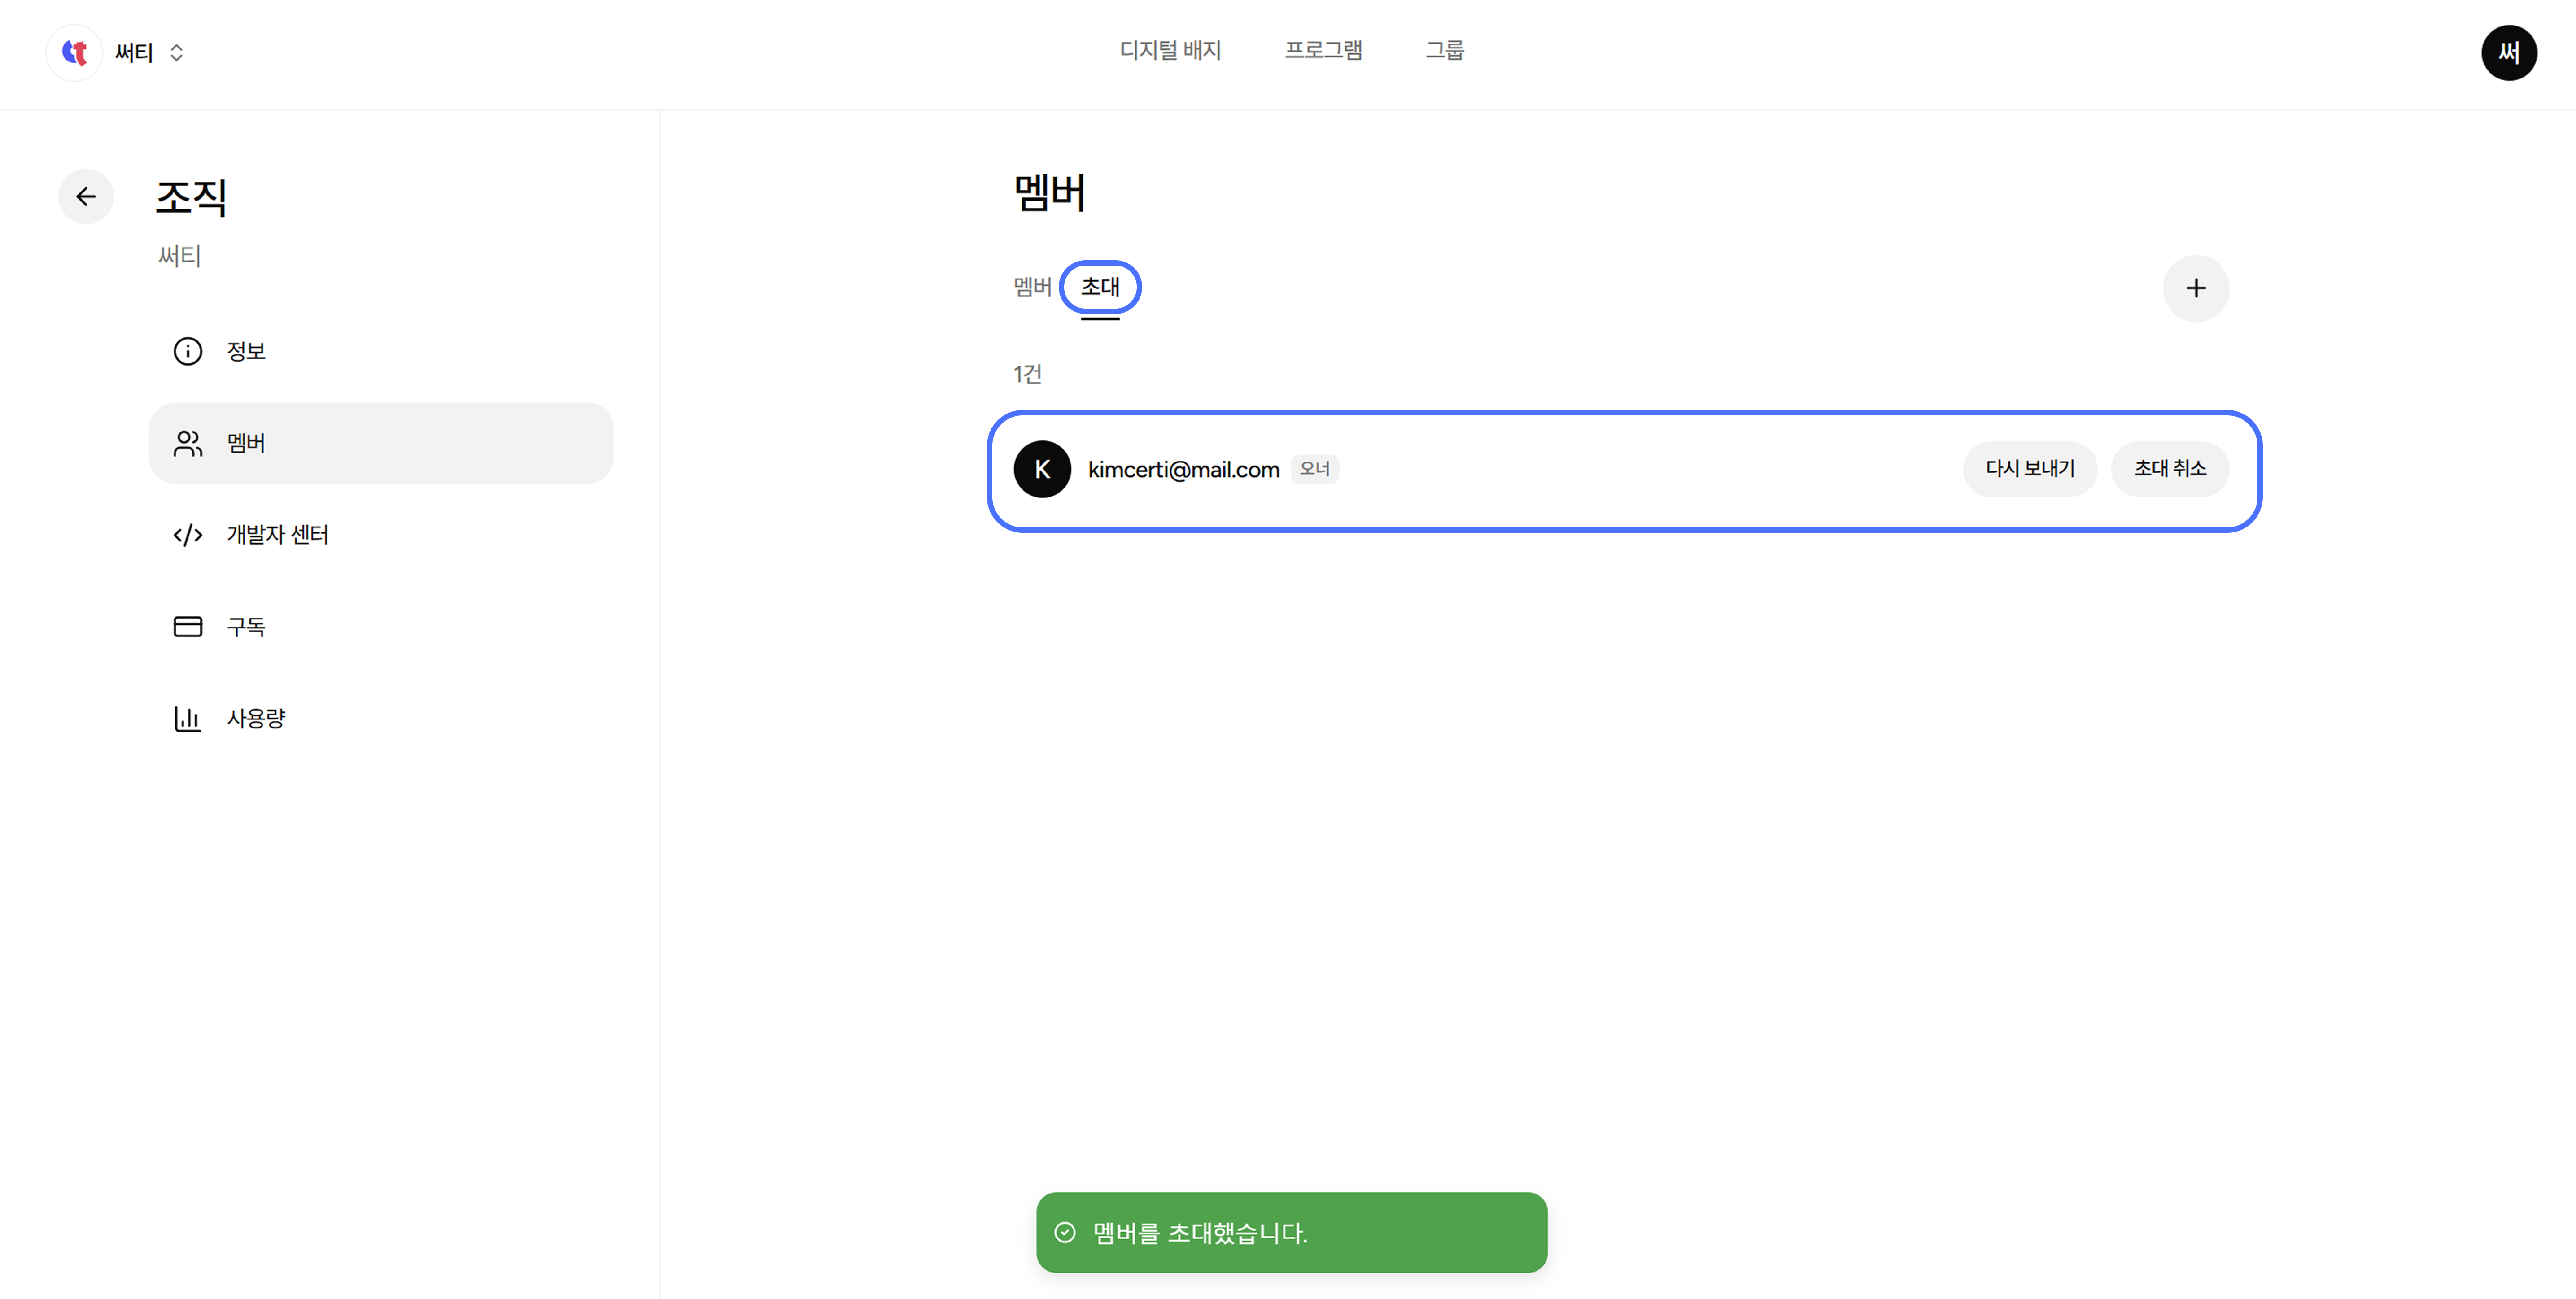Click the 1건 count text
The image size is (2576, 1299).
[1027, 374]
